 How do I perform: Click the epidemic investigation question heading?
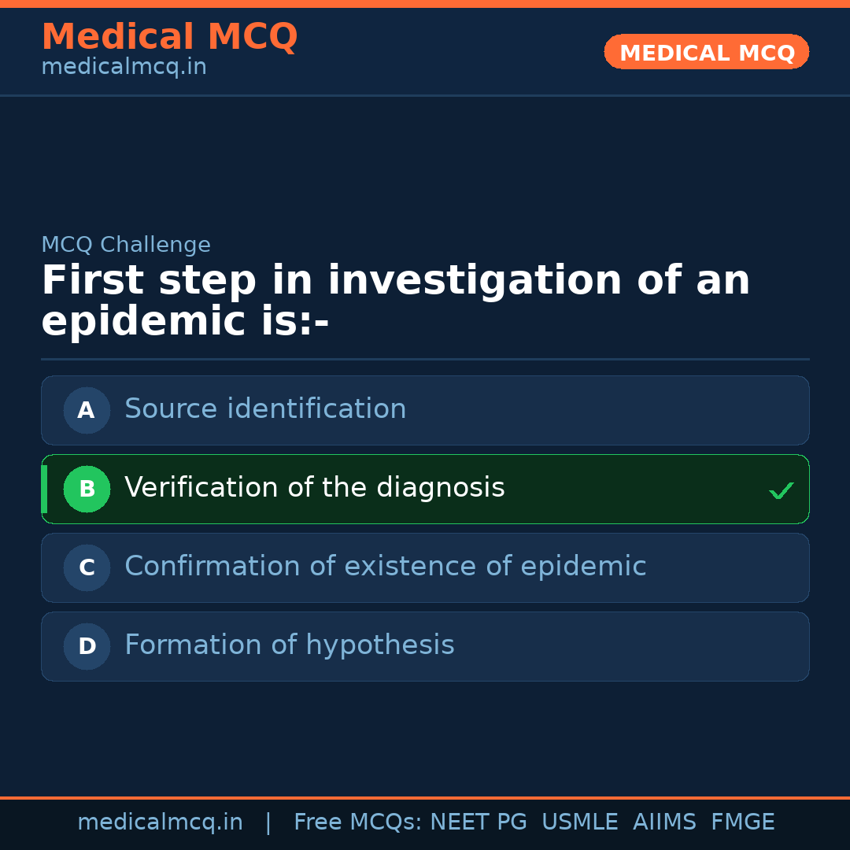(395, 301)
